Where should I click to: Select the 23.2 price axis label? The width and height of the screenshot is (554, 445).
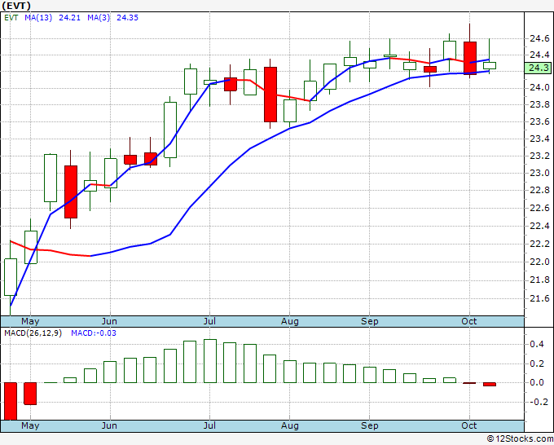(x=539, y=156)
